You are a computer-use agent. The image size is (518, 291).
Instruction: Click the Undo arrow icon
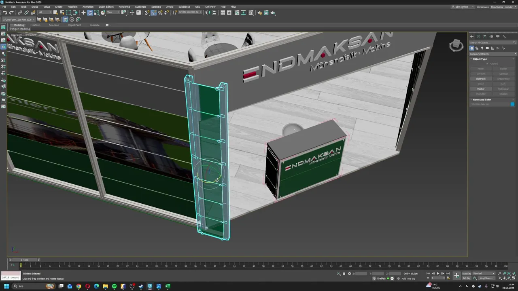(x=5, y=13)
